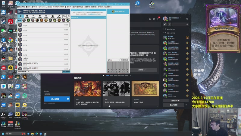
Task: Select the ARENA 17-06 12:11 deck row
Action: pyautogui.click(x=44, y=69)
